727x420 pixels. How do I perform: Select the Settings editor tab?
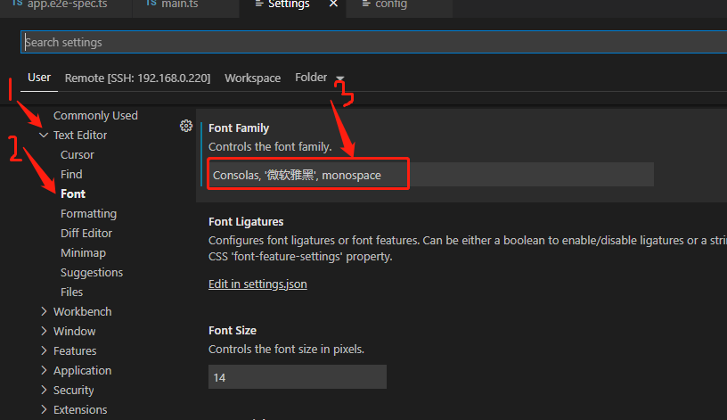click(292, 4)
